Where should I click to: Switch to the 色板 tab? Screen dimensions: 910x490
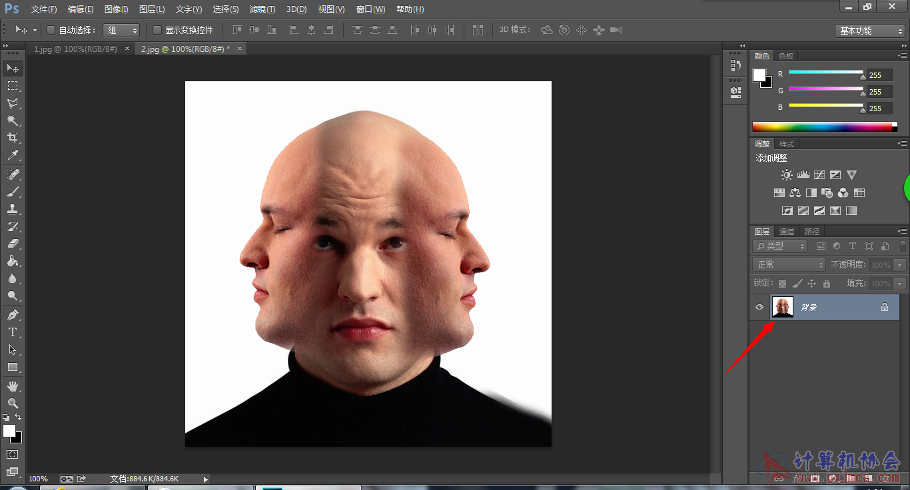[x=786, y=57]
